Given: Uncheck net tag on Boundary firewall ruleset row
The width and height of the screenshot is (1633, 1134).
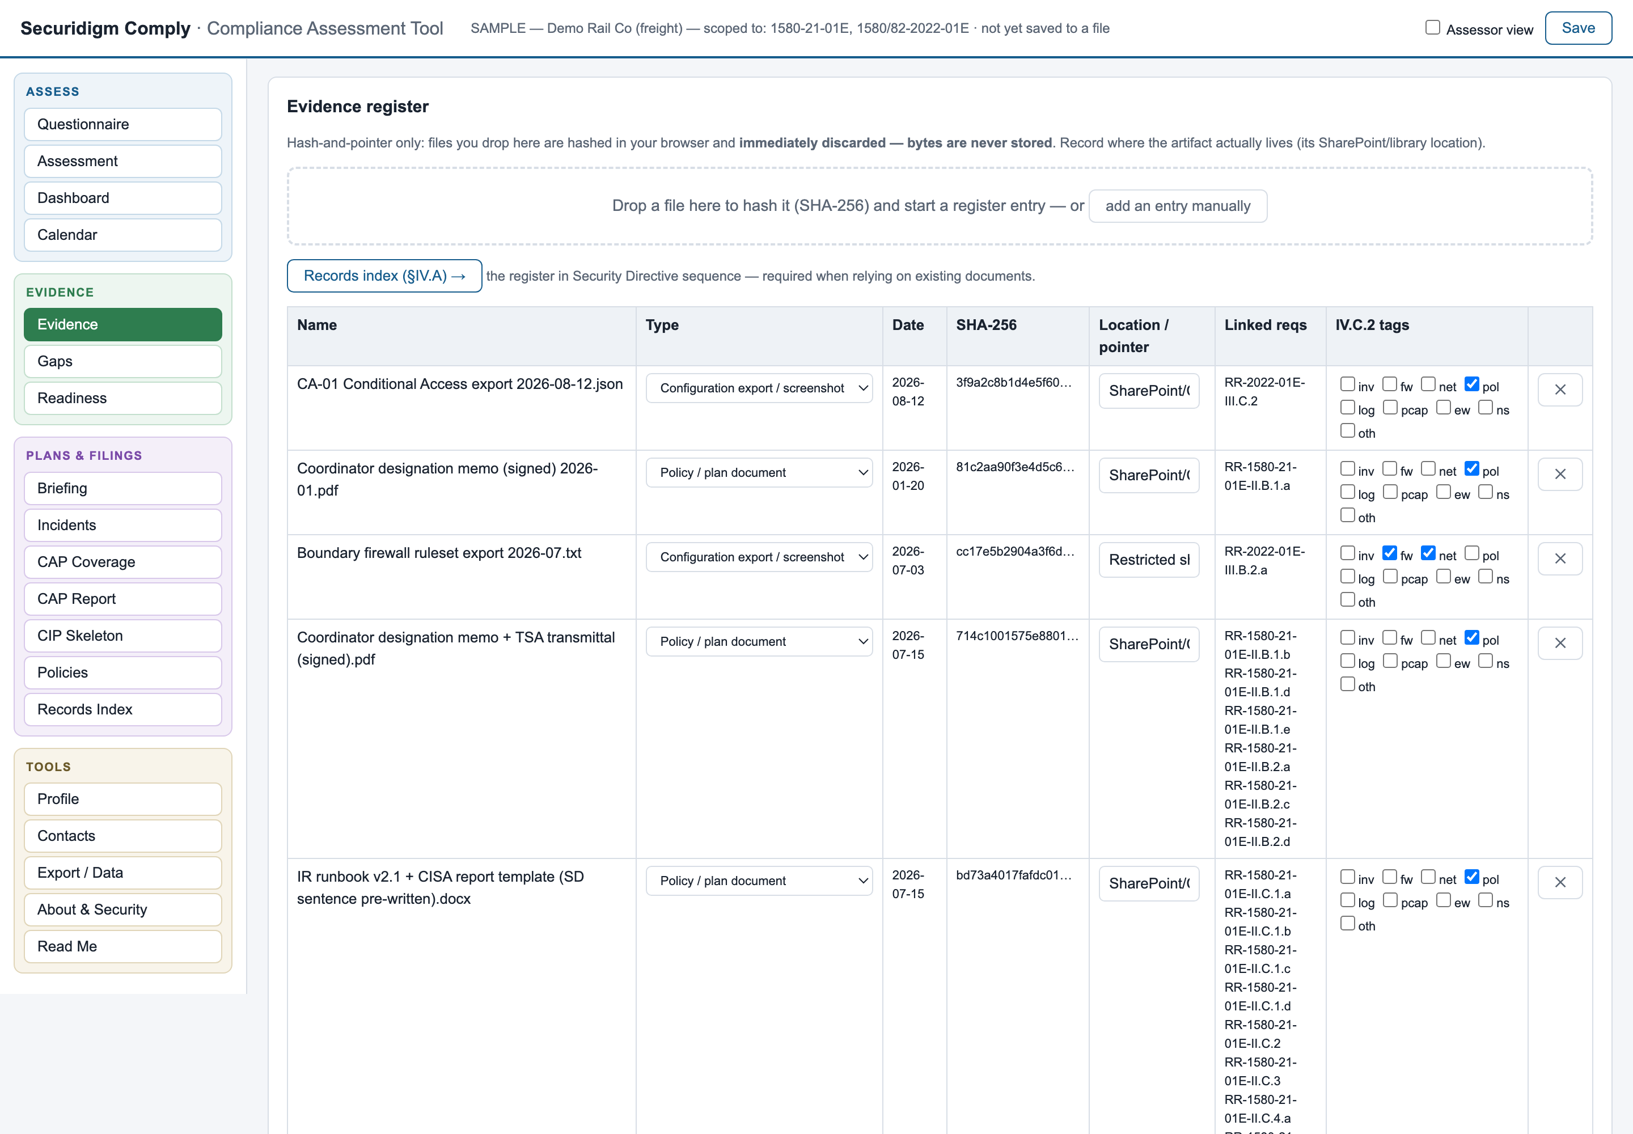Looking at the screenshot, I should click(x=1428, y=553).
